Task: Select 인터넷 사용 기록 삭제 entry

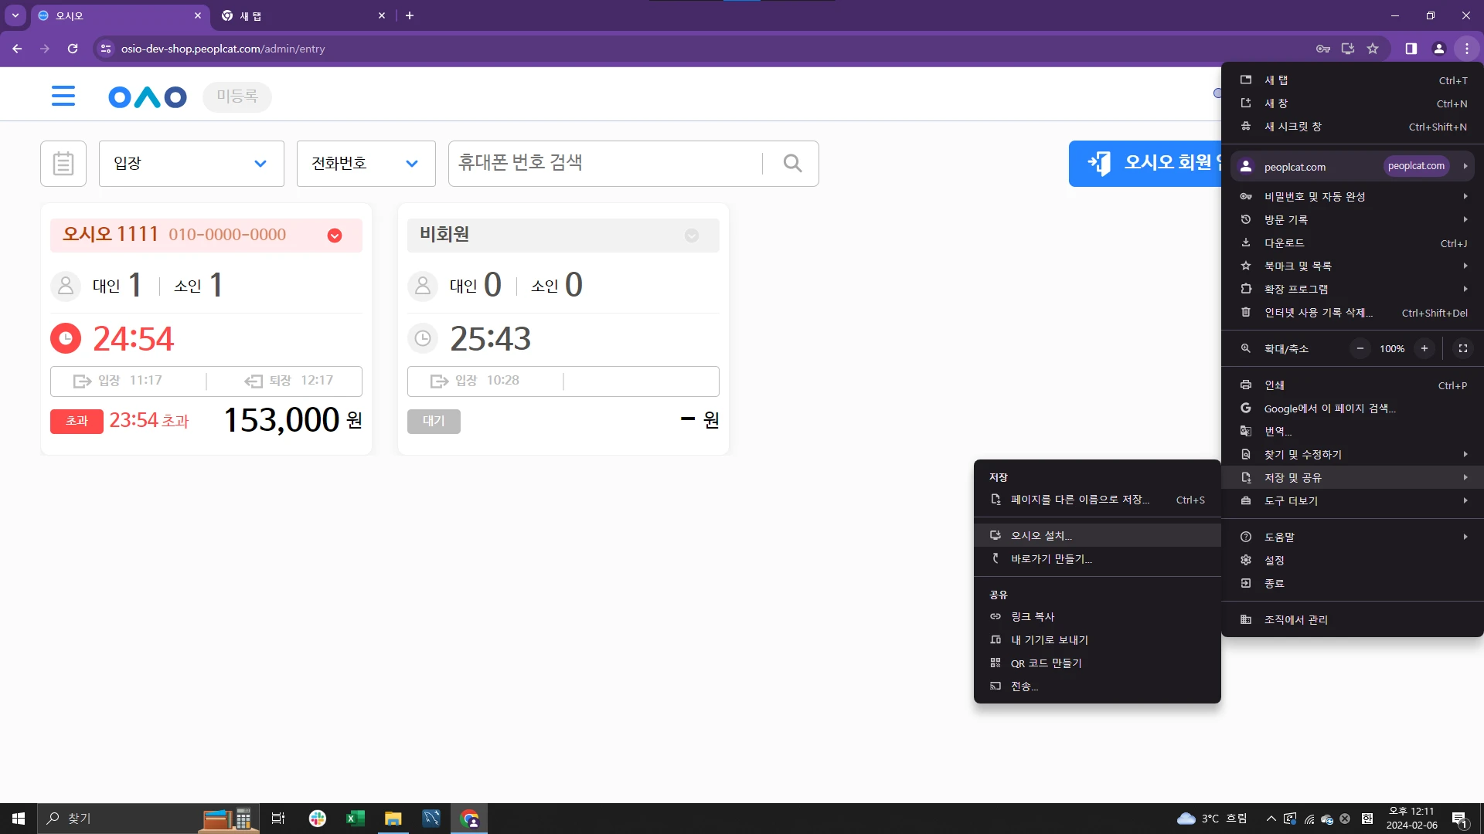Action: (x=1353, y=313)
